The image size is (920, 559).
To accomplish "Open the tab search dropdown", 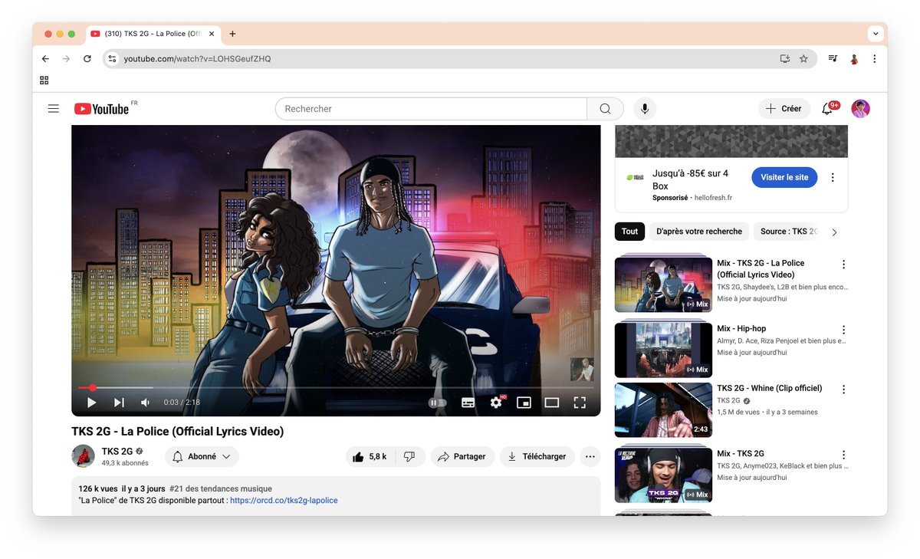I will pos(876,34).
